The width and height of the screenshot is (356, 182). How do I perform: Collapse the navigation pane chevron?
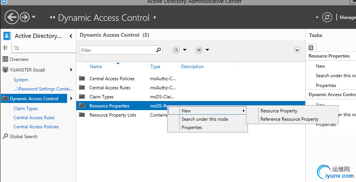point(71,36)
